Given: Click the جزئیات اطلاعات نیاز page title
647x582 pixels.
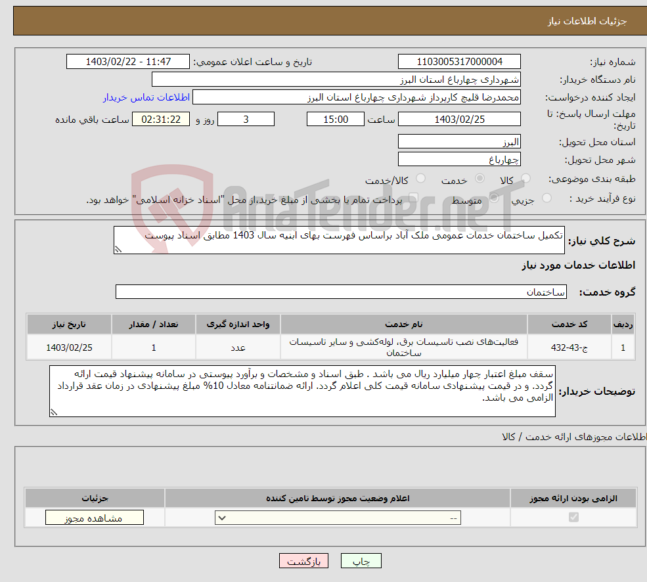Looking at the screenshot, I should click(x=587, y=21).
